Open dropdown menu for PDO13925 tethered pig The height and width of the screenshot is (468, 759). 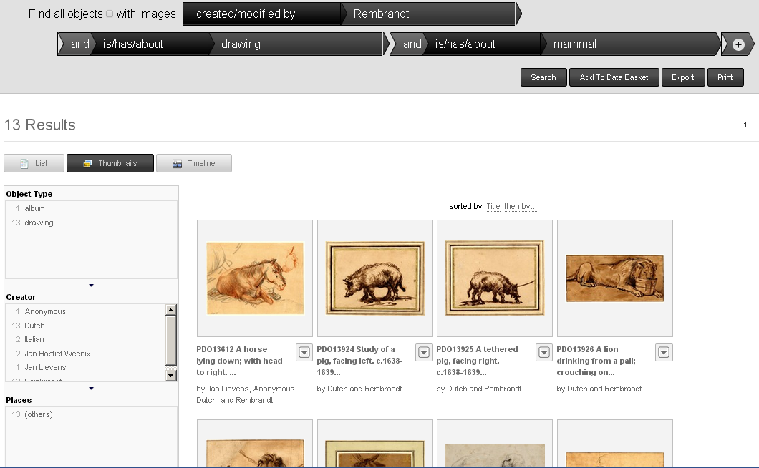pyautogui.click(x=544, y=352)
